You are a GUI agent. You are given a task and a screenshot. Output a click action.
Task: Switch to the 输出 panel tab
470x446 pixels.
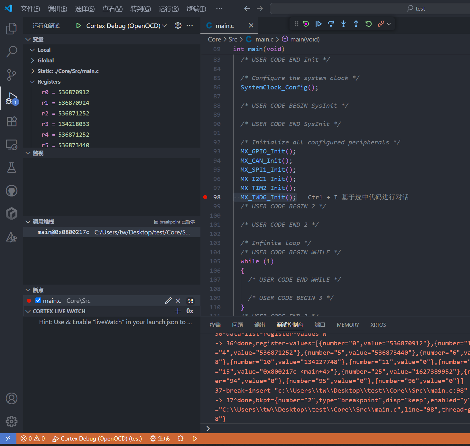260,325
